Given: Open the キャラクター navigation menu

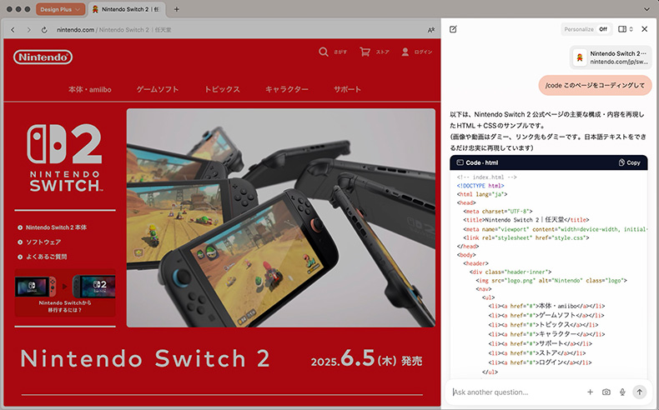Looking at the screenshot, I should 287,89.
